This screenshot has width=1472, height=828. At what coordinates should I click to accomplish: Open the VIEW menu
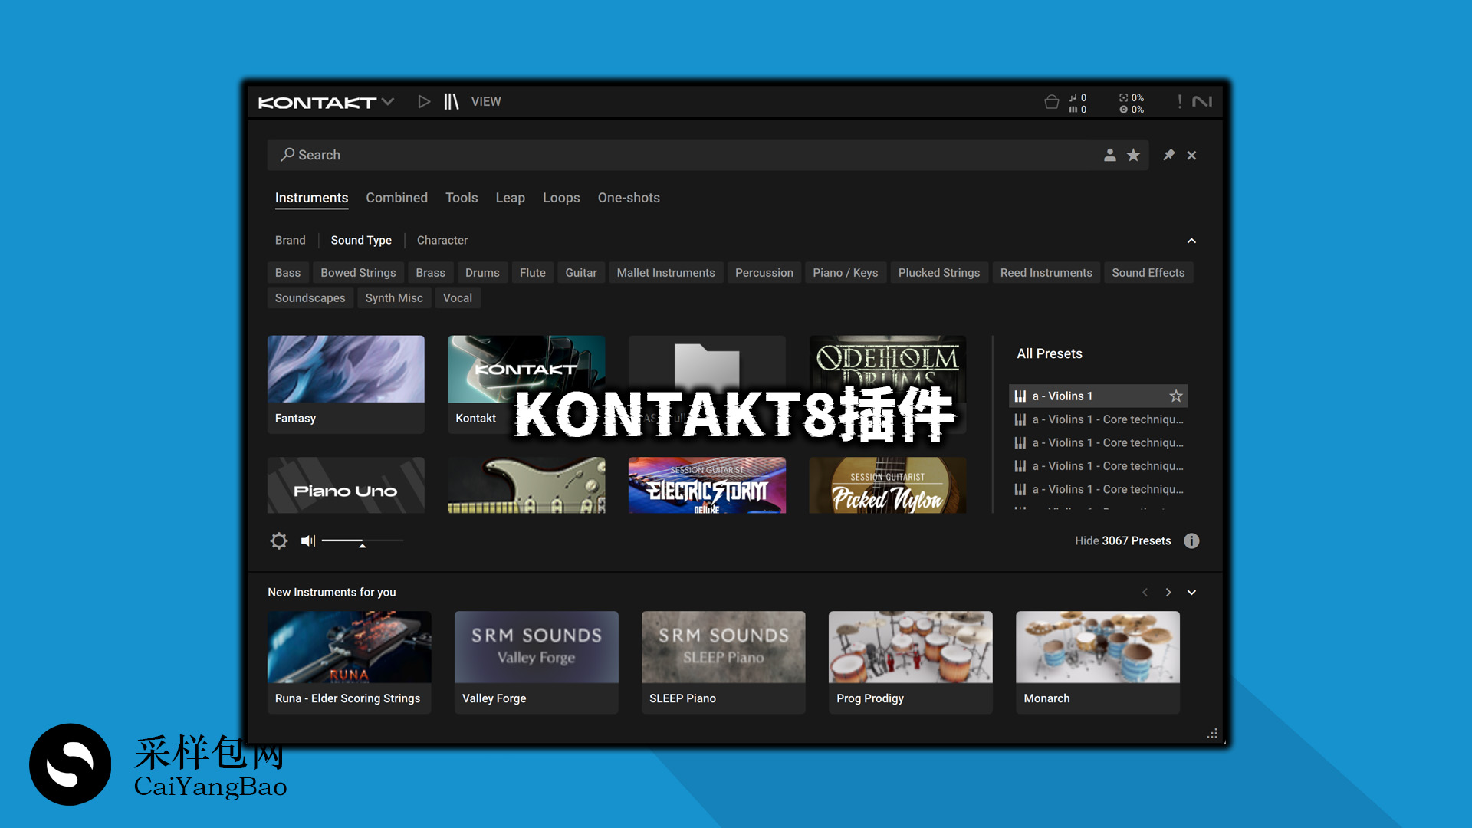486,101
